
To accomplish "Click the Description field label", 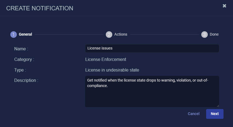I will point(26,80).
